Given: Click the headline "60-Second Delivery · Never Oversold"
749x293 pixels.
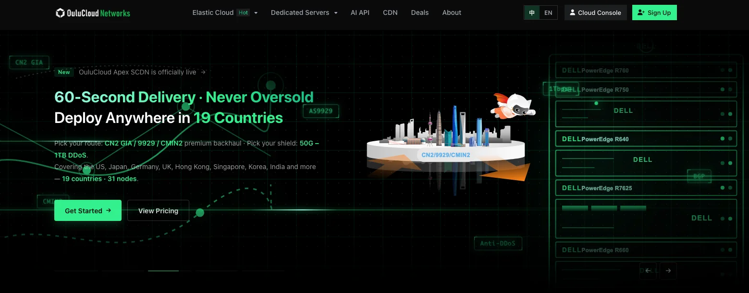Looking at the screenshot, I should 184,97.
